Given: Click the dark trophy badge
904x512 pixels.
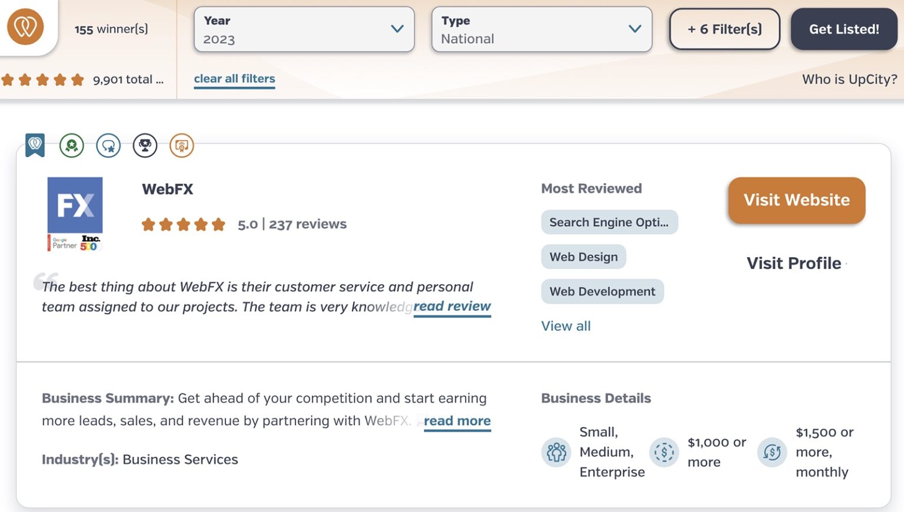Looking at the screenshot, I should [x=145, y=145].
